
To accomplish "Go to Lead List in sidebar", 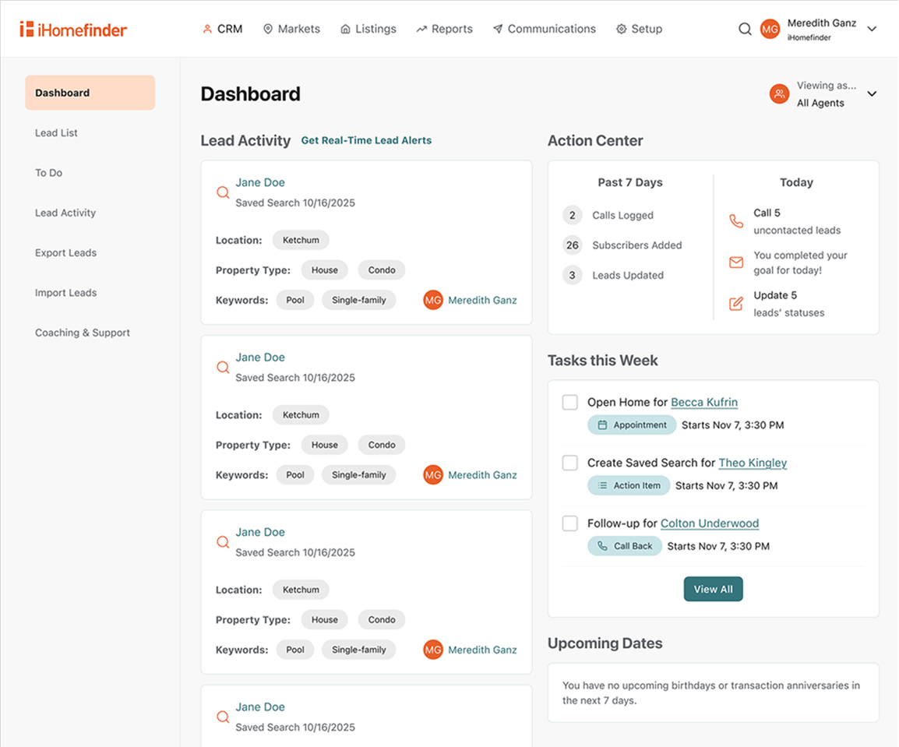I will tap(56, 133).
